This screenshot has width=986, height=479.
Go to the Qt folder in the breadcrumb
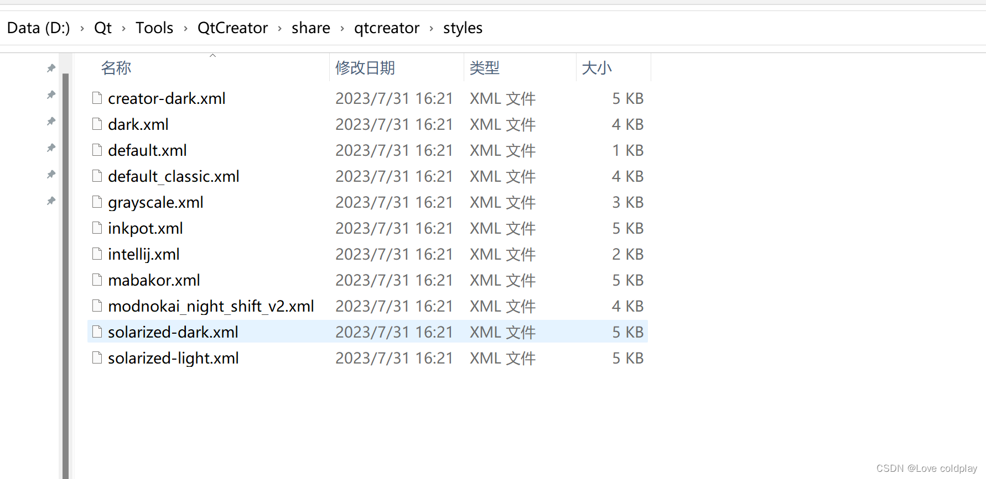coord(103,28)
